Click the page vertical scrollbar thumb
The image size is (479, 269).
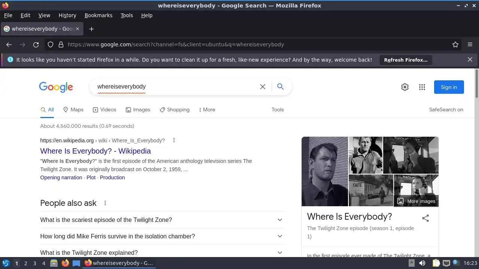[x=476, y=83]
